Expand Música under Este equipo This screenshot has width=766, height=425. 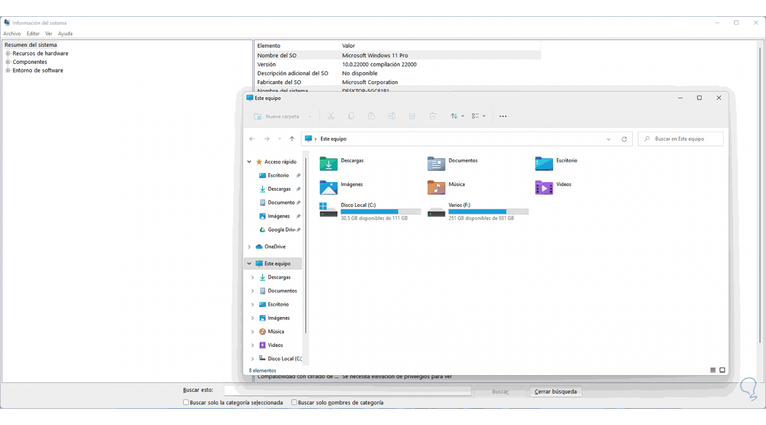[253, 332]
